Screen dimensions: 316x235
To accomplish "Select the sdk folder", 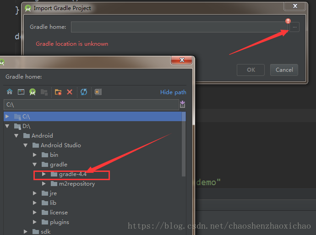I will (41, 232).
